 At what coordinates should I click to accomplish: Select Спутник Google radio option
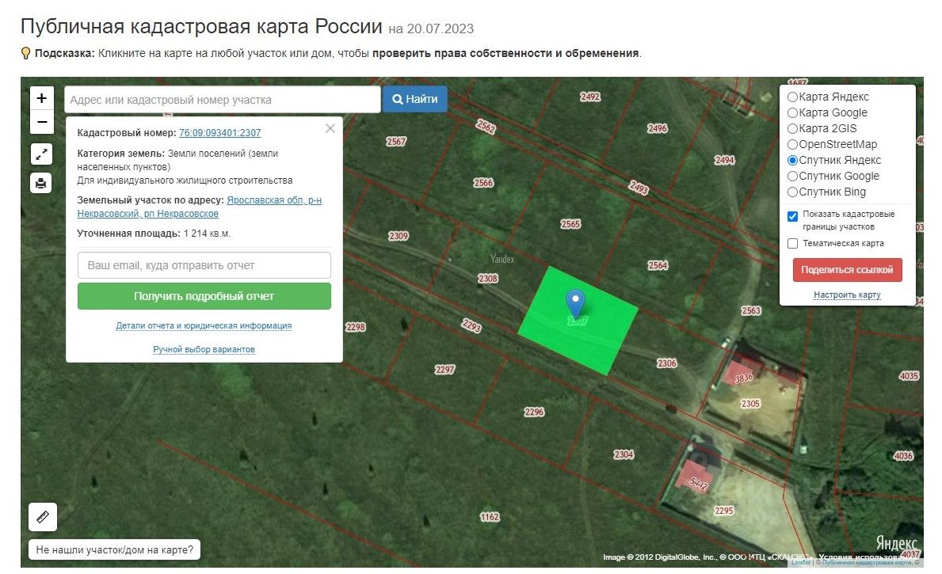[x=792, y=176]
